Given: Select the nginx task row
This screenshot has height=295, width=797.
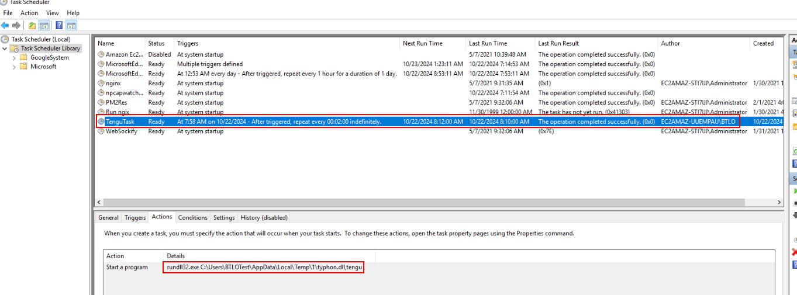Looking at the screenshot, I should point(439,83).
